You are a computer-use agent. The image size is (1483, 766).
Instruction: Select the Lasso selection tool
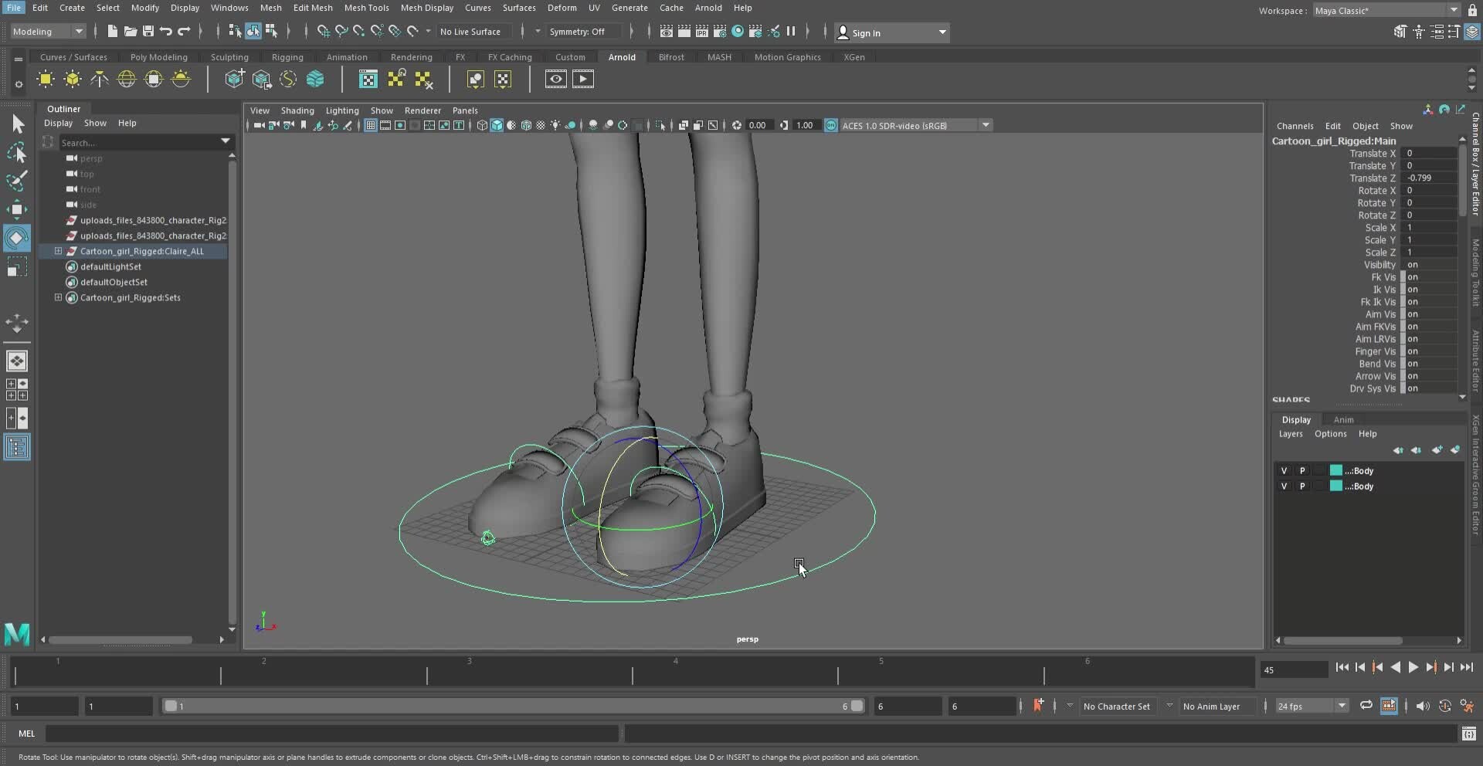(x=17, y=153)
